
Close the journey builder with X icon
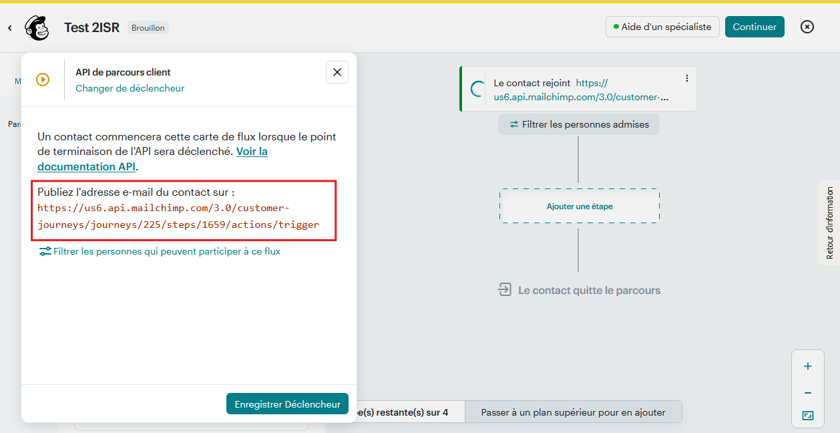(x=807, y=27)
